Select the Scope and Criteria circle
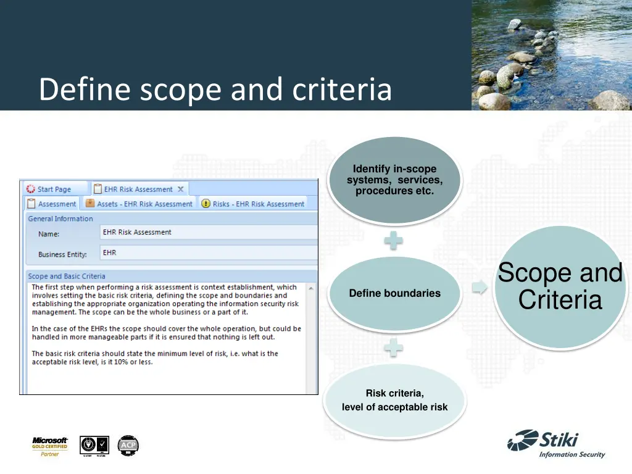 (x=560, y=288)
